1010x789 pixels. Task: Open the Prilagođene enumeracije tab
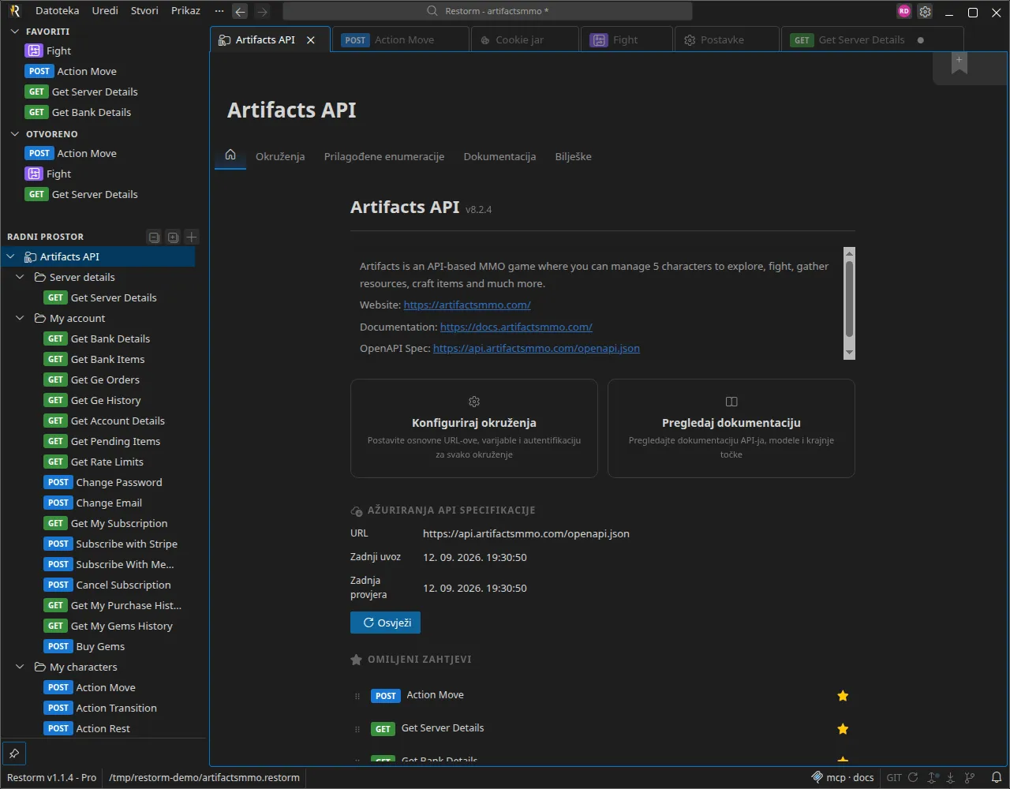[384, 157]
